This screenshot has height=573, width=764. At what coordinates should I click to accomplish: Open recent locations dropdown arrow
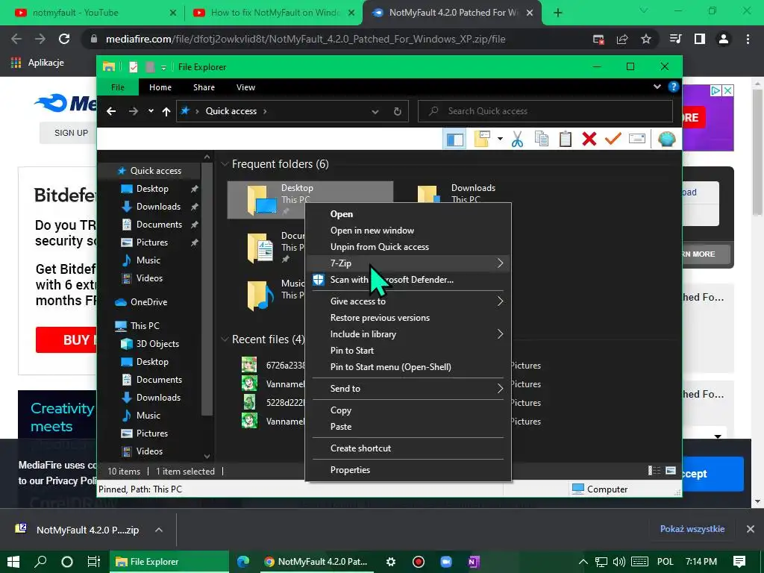[151, 111]
